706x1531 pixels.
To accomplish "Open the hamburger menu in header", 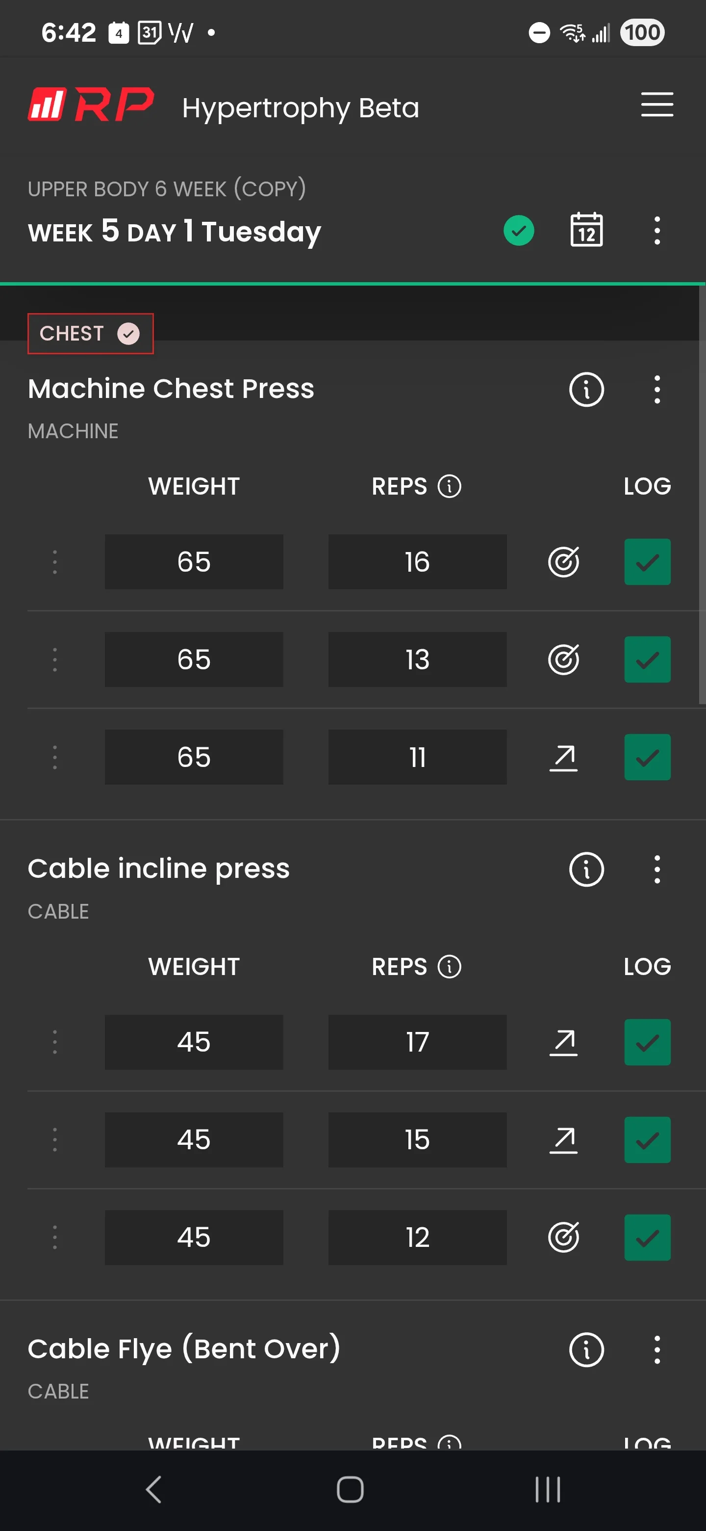I will coord(656,105).
